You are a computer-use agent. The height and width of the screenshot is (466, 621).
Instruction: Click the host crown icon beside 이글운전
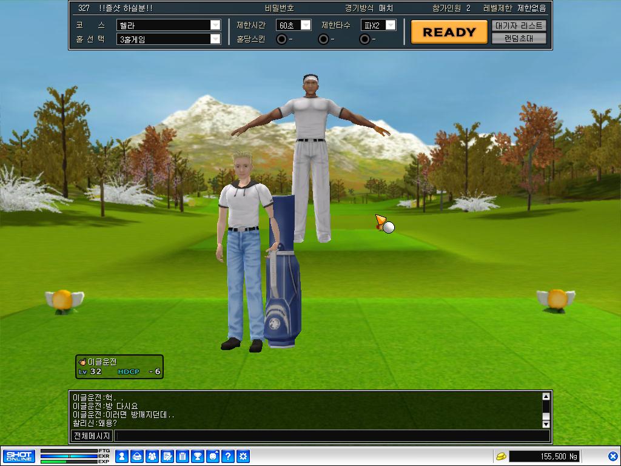click(x=82, y=362)
